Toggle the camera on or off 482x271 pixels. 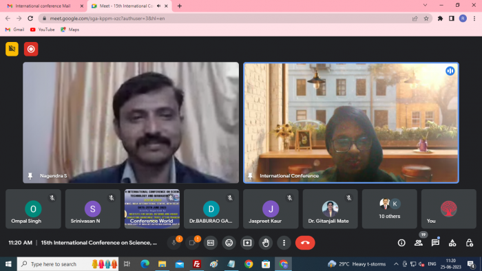[x=192, y=243]
